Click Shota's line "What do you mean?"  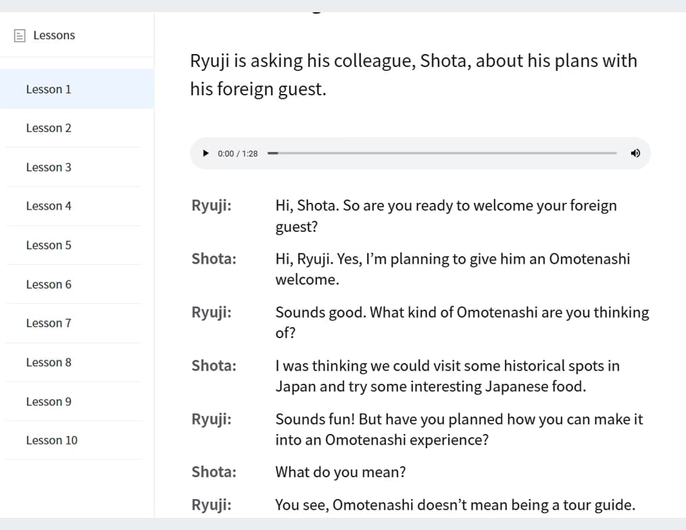[340, 472]
